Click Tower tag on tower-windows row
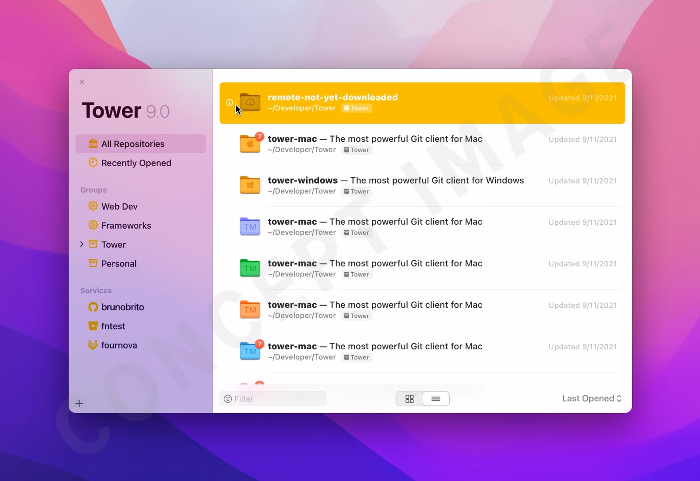Viewport: 700px width, 481px height. tap(357, 192)
